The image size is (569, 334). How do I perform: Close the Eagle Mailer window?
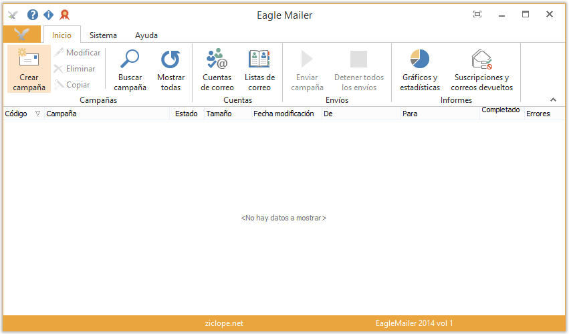(550, 14)
